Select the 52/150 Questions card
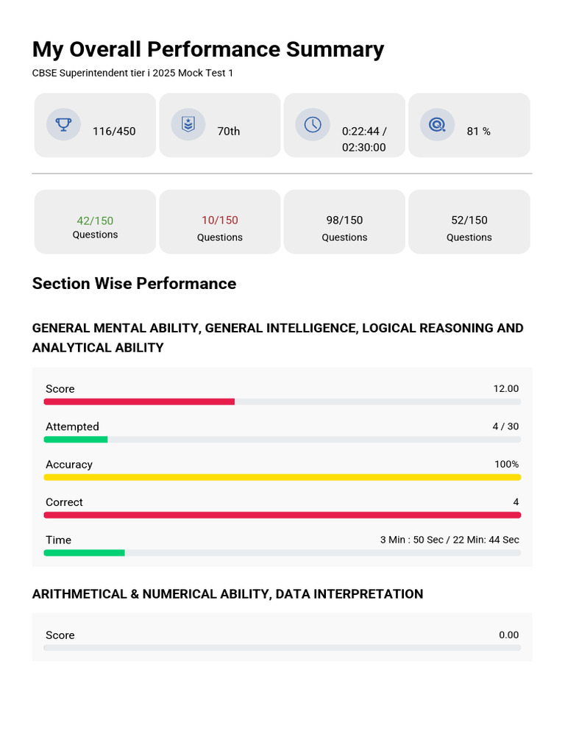Viewport: 565px width, 753px height. click(469, 221)
